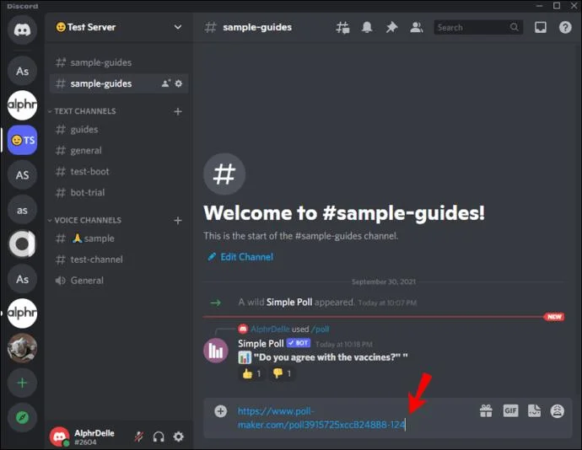The image size is (582, 450).
Task: Click the AlphrDelle user avatar
Action: 60,437
